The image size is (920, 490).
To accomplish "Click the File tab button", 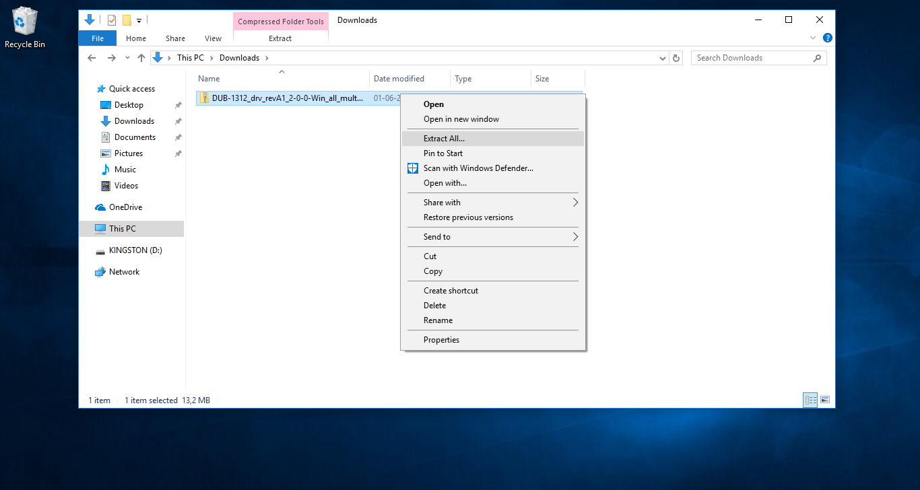I will tap(98, 38).
